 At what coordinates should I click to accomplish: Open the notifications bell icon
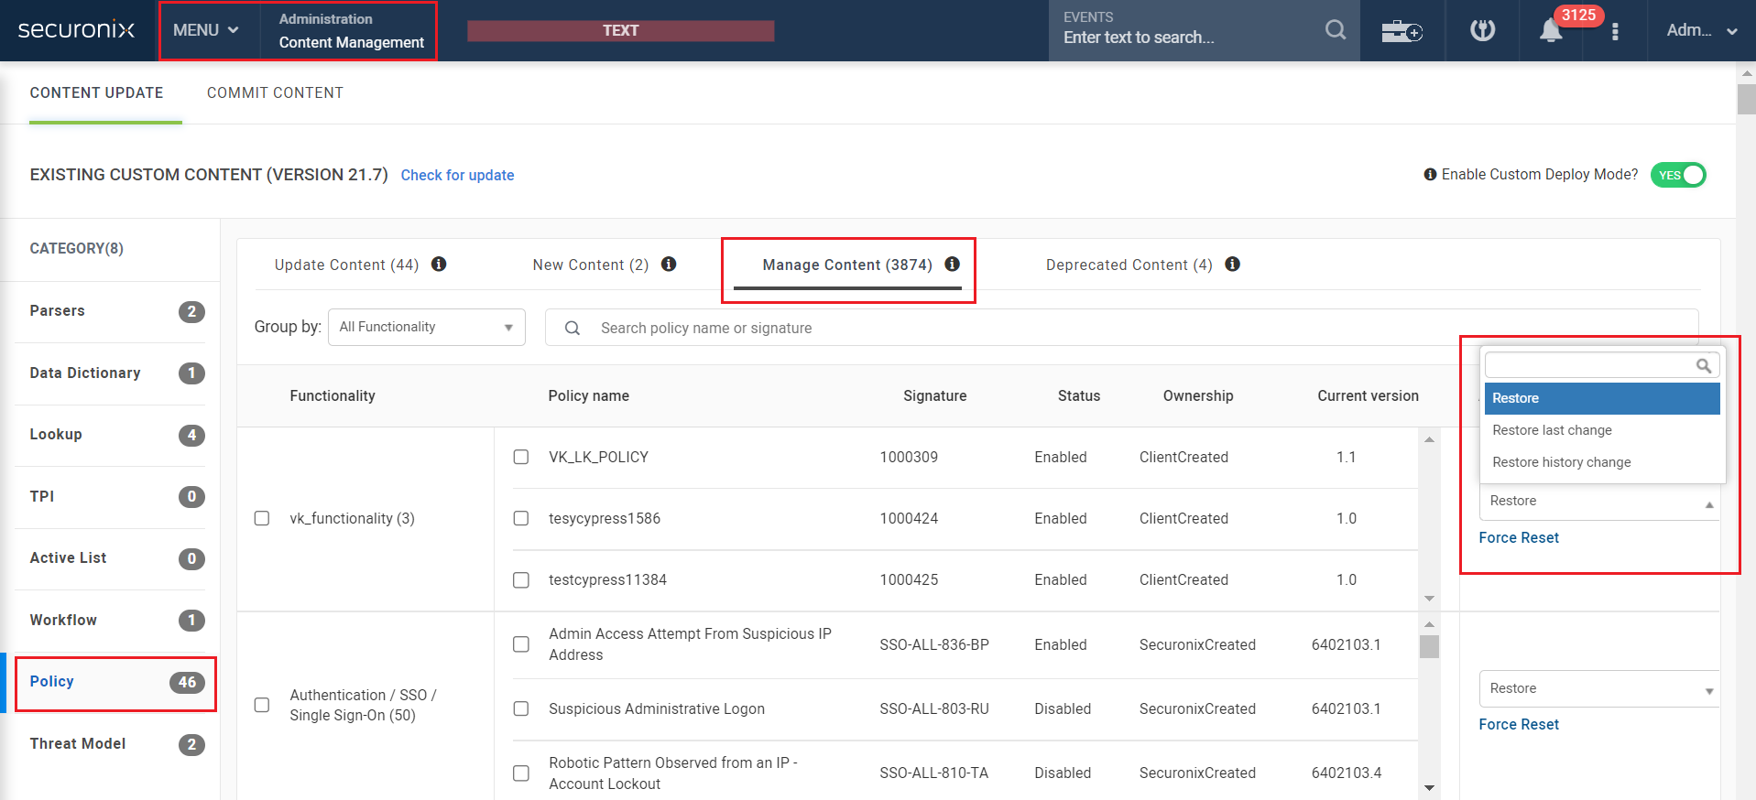tap(1550, 31)
